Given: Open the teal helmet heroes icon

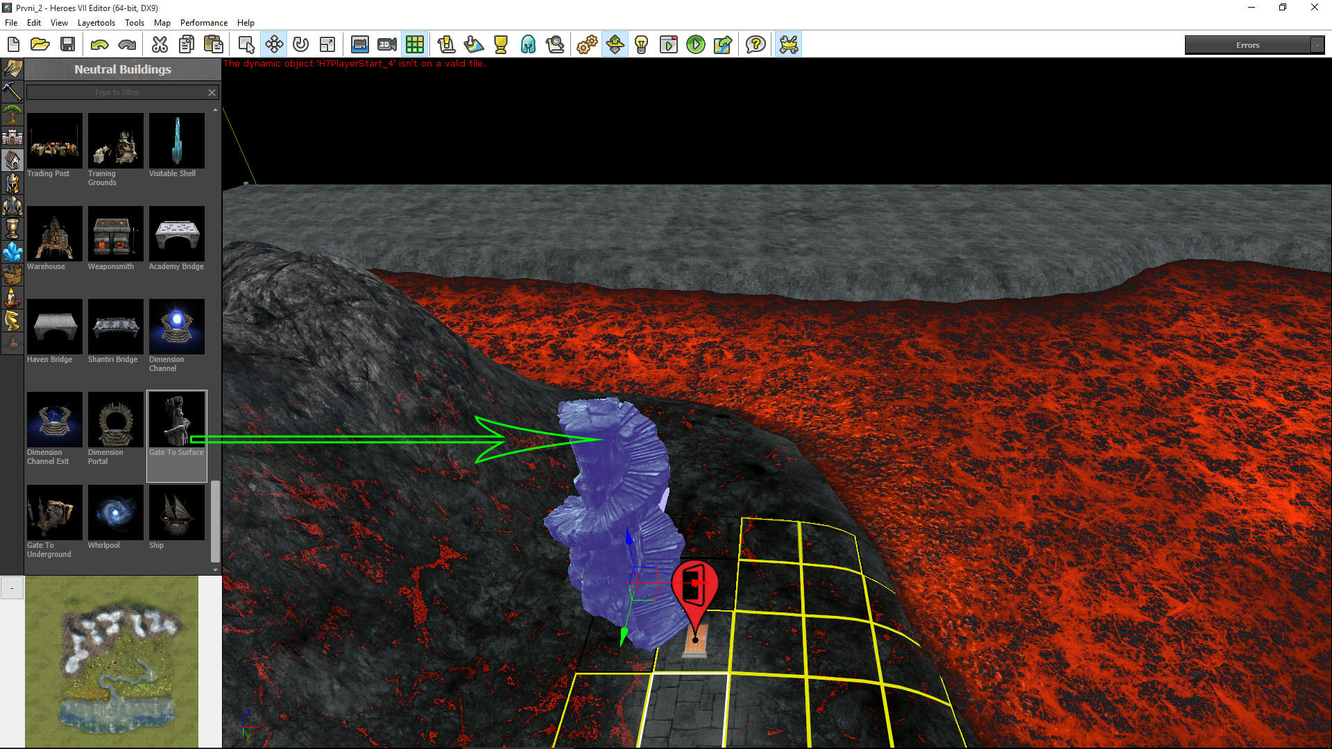Looking at the screenshot, I should (528, 45).
